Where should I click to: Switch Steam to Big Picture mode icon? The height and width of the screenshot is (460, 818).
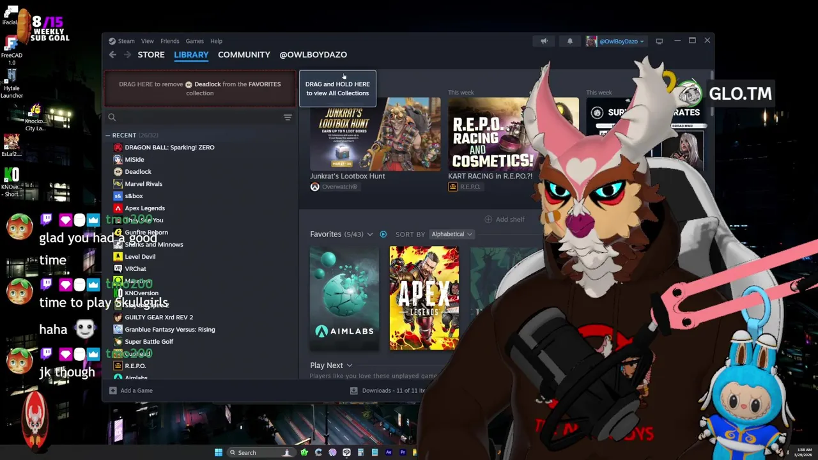point(659,41)
